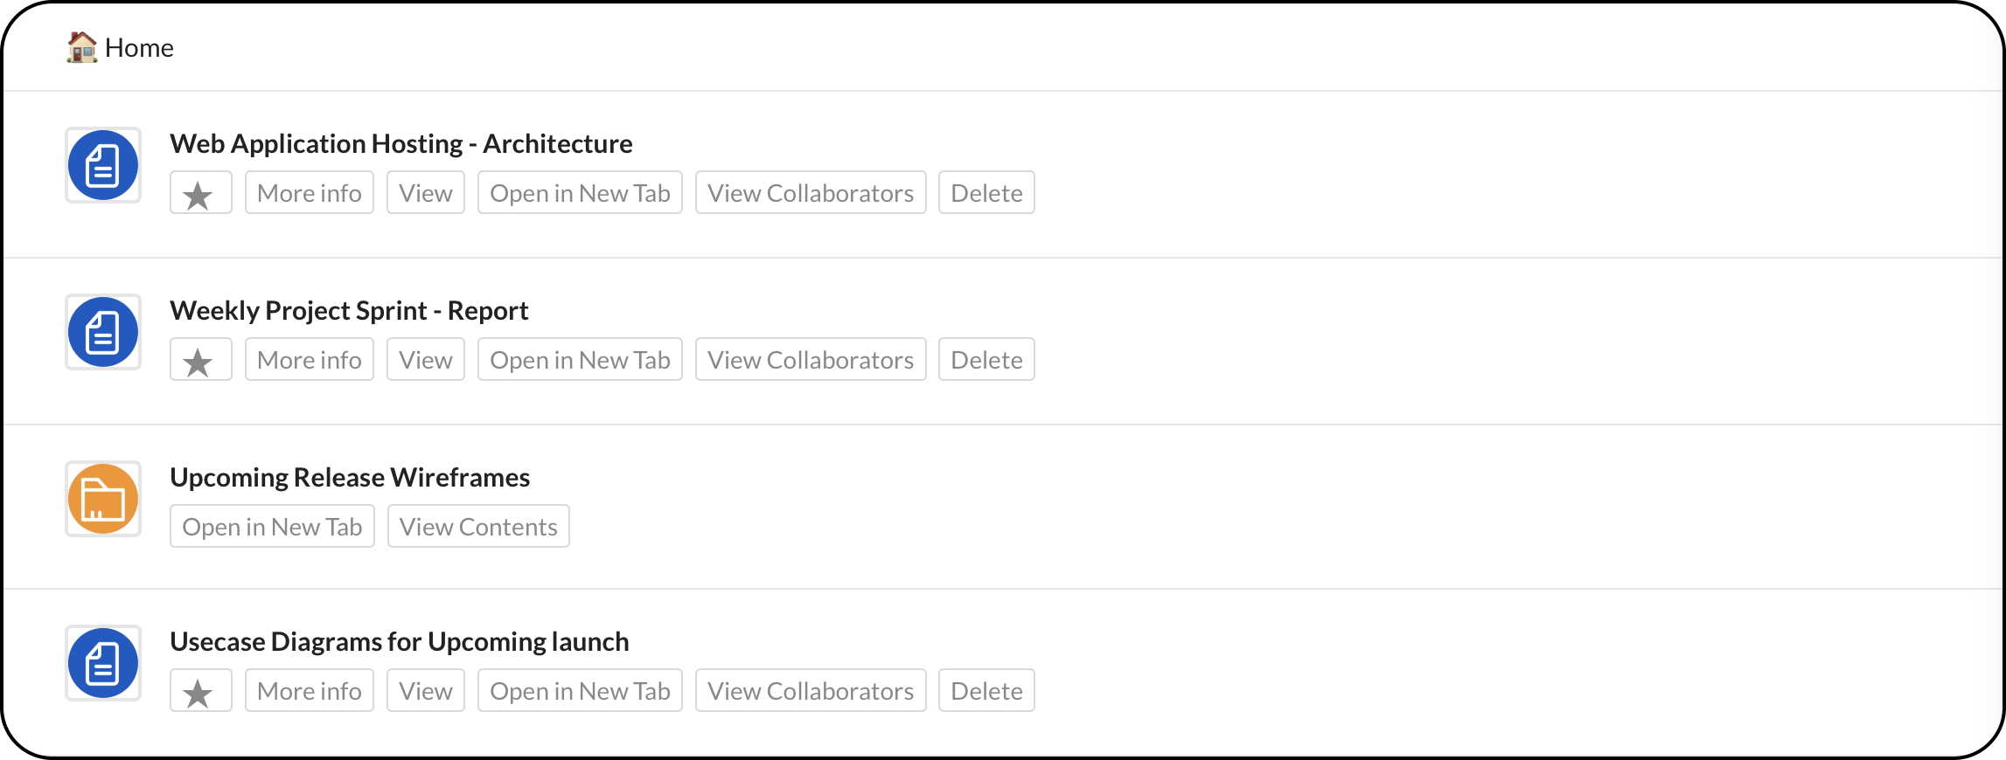
Task: Expand More info for Web Application Hosting
Action: point(310,192)
